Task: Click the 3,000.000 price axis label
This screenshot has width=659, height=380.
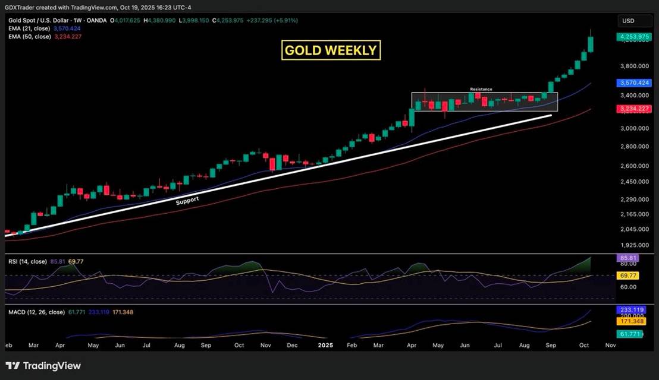Action: (x=635, y=128)
